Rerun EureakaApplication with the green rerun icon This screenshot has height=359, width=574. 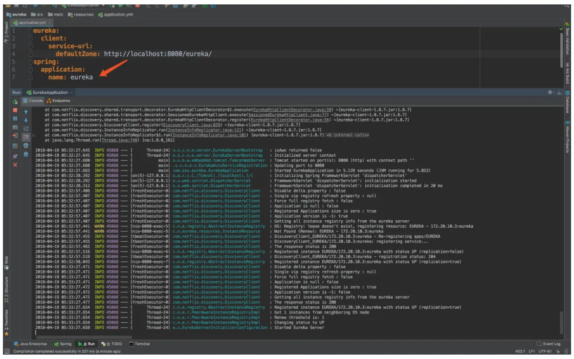[x=15, y=102]
